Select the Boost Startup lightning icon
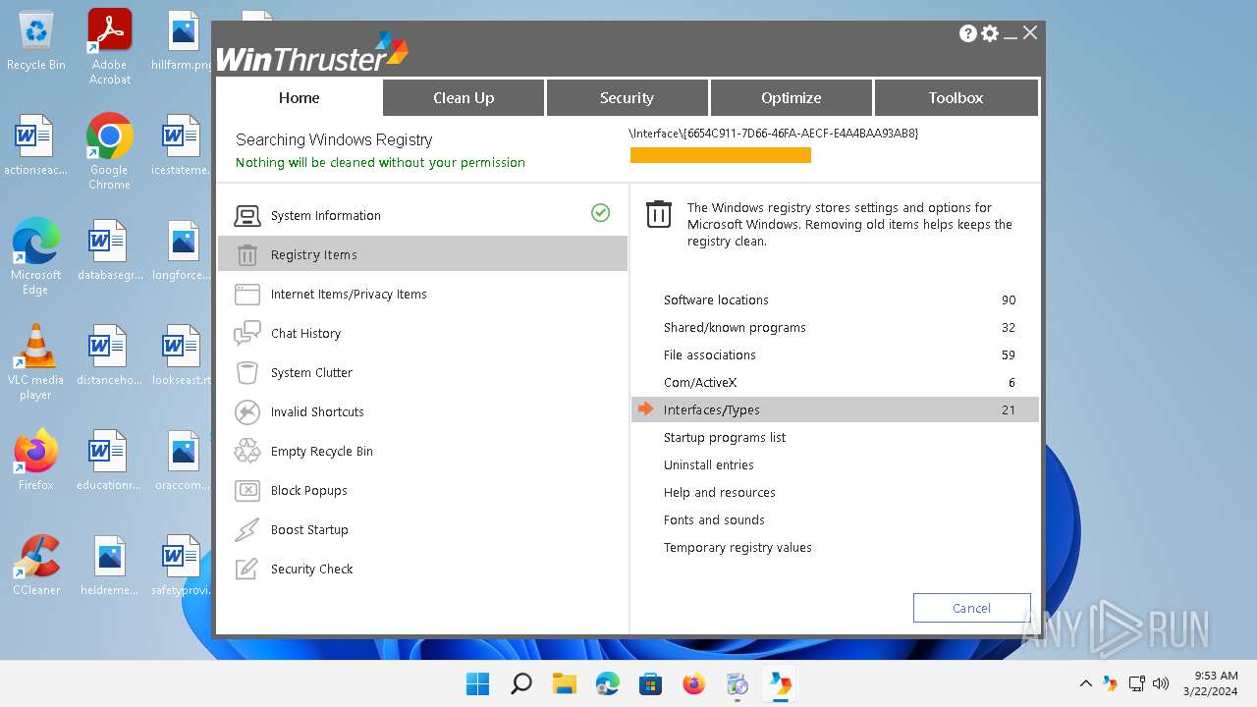 pos(247,530)
